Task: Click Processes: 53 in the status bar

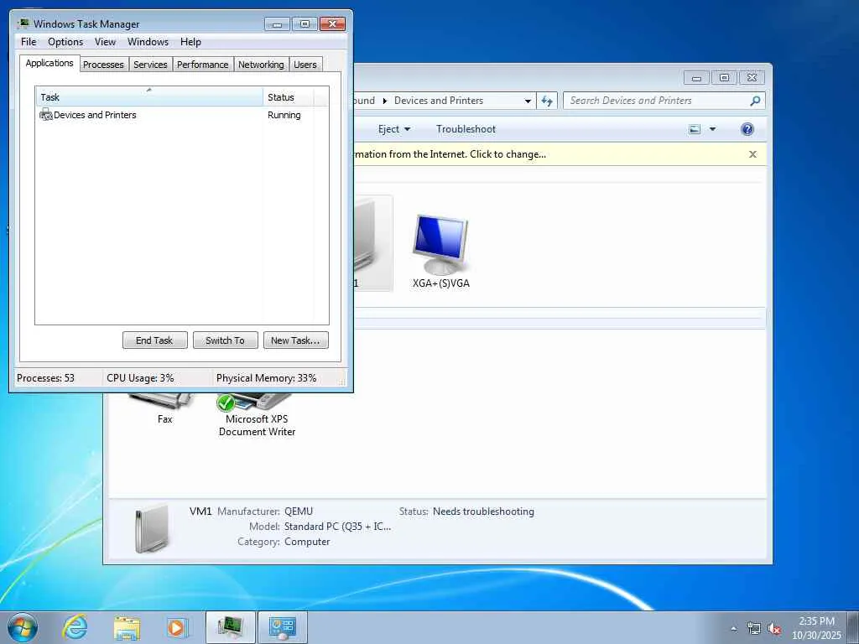Action: (x=45, y=378)
